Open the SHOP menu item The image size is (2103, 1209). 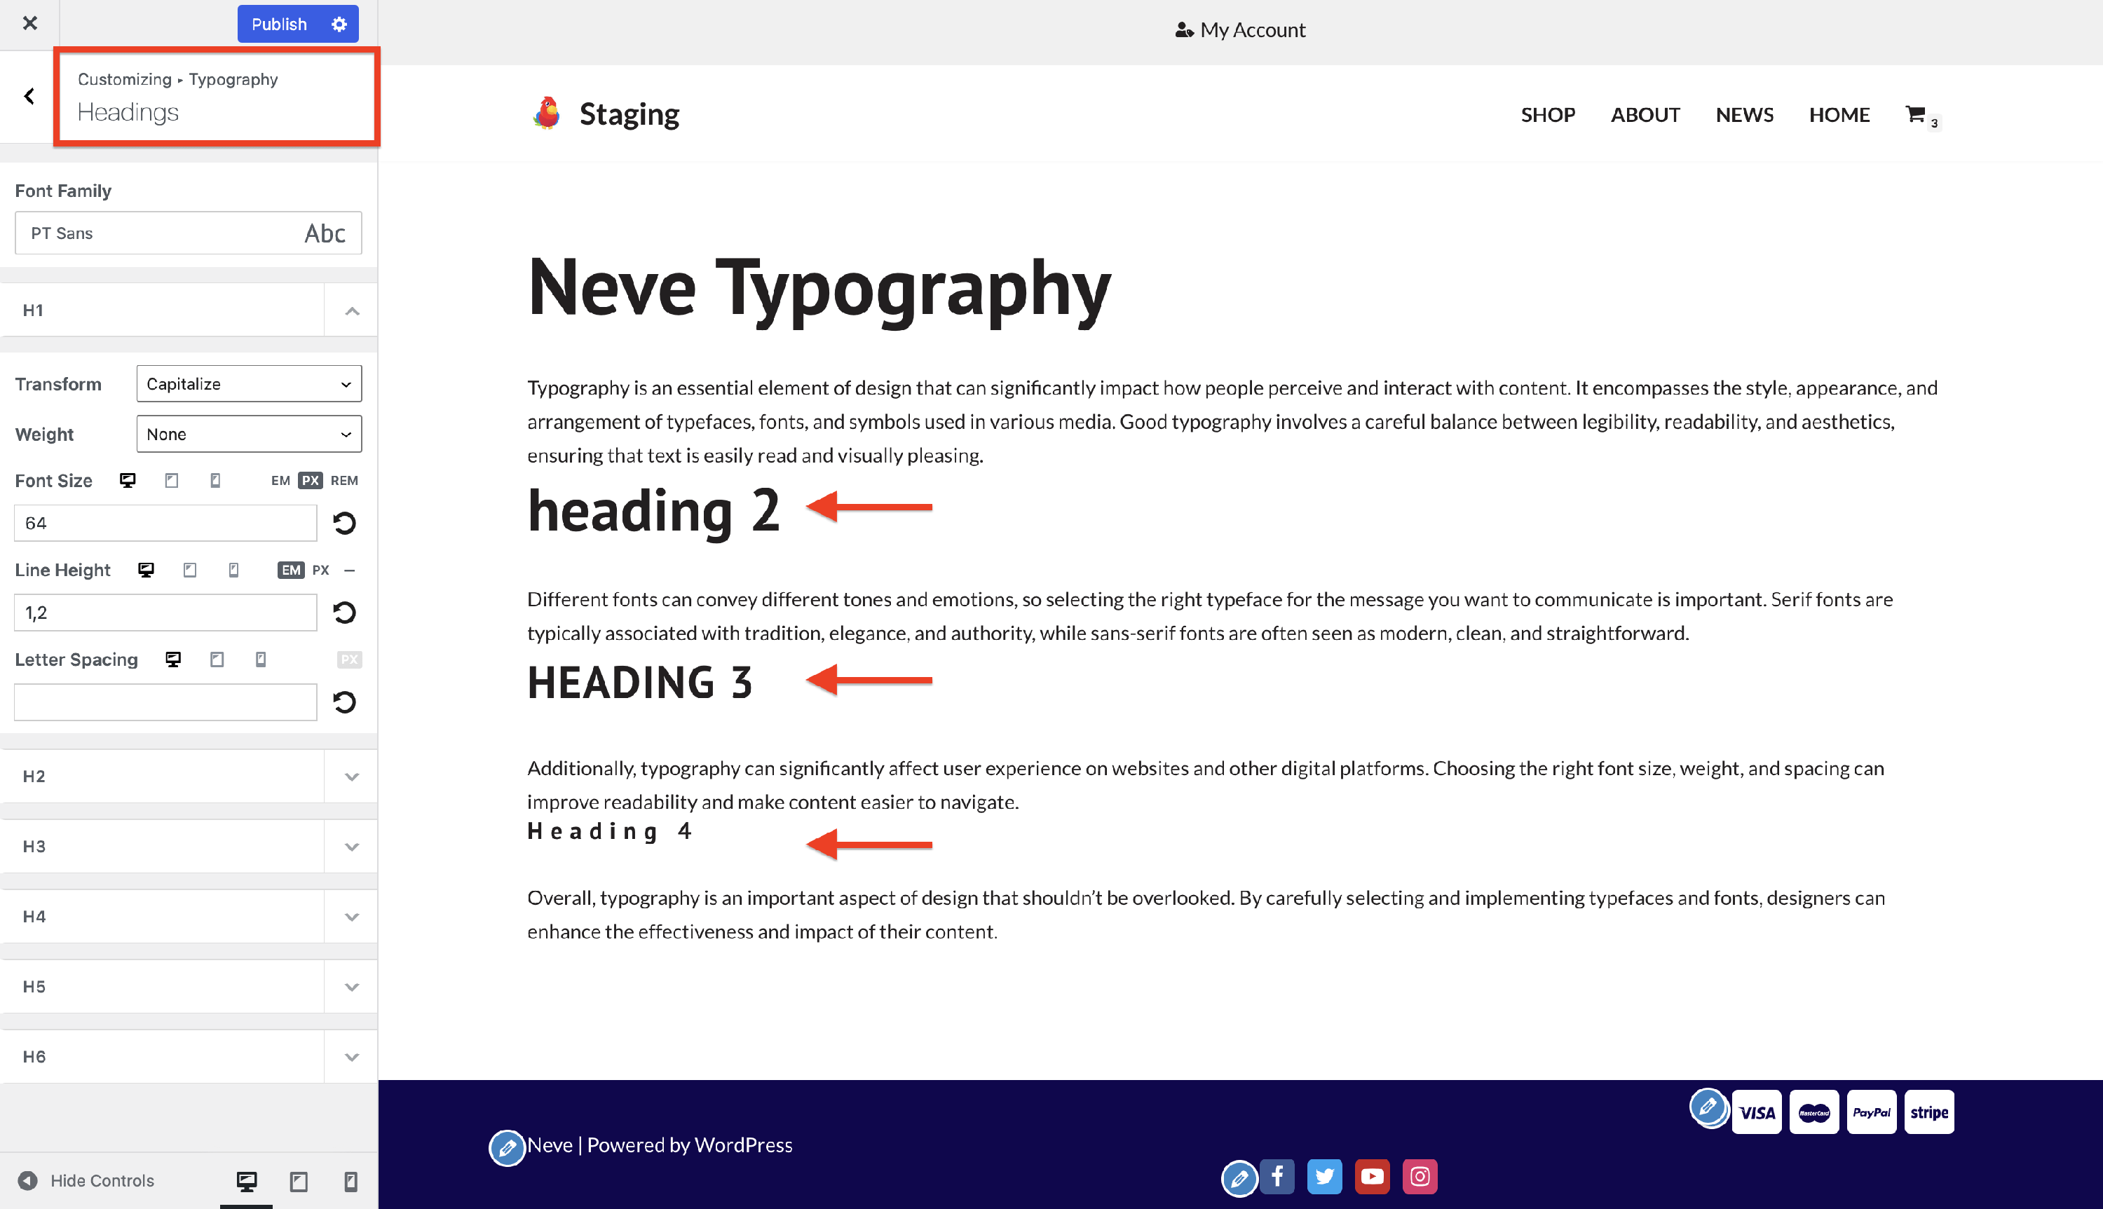(1548, 114)
